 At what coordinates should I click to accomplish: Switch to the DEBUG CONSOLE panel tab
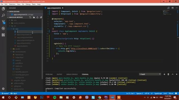(x=72, y=74)
